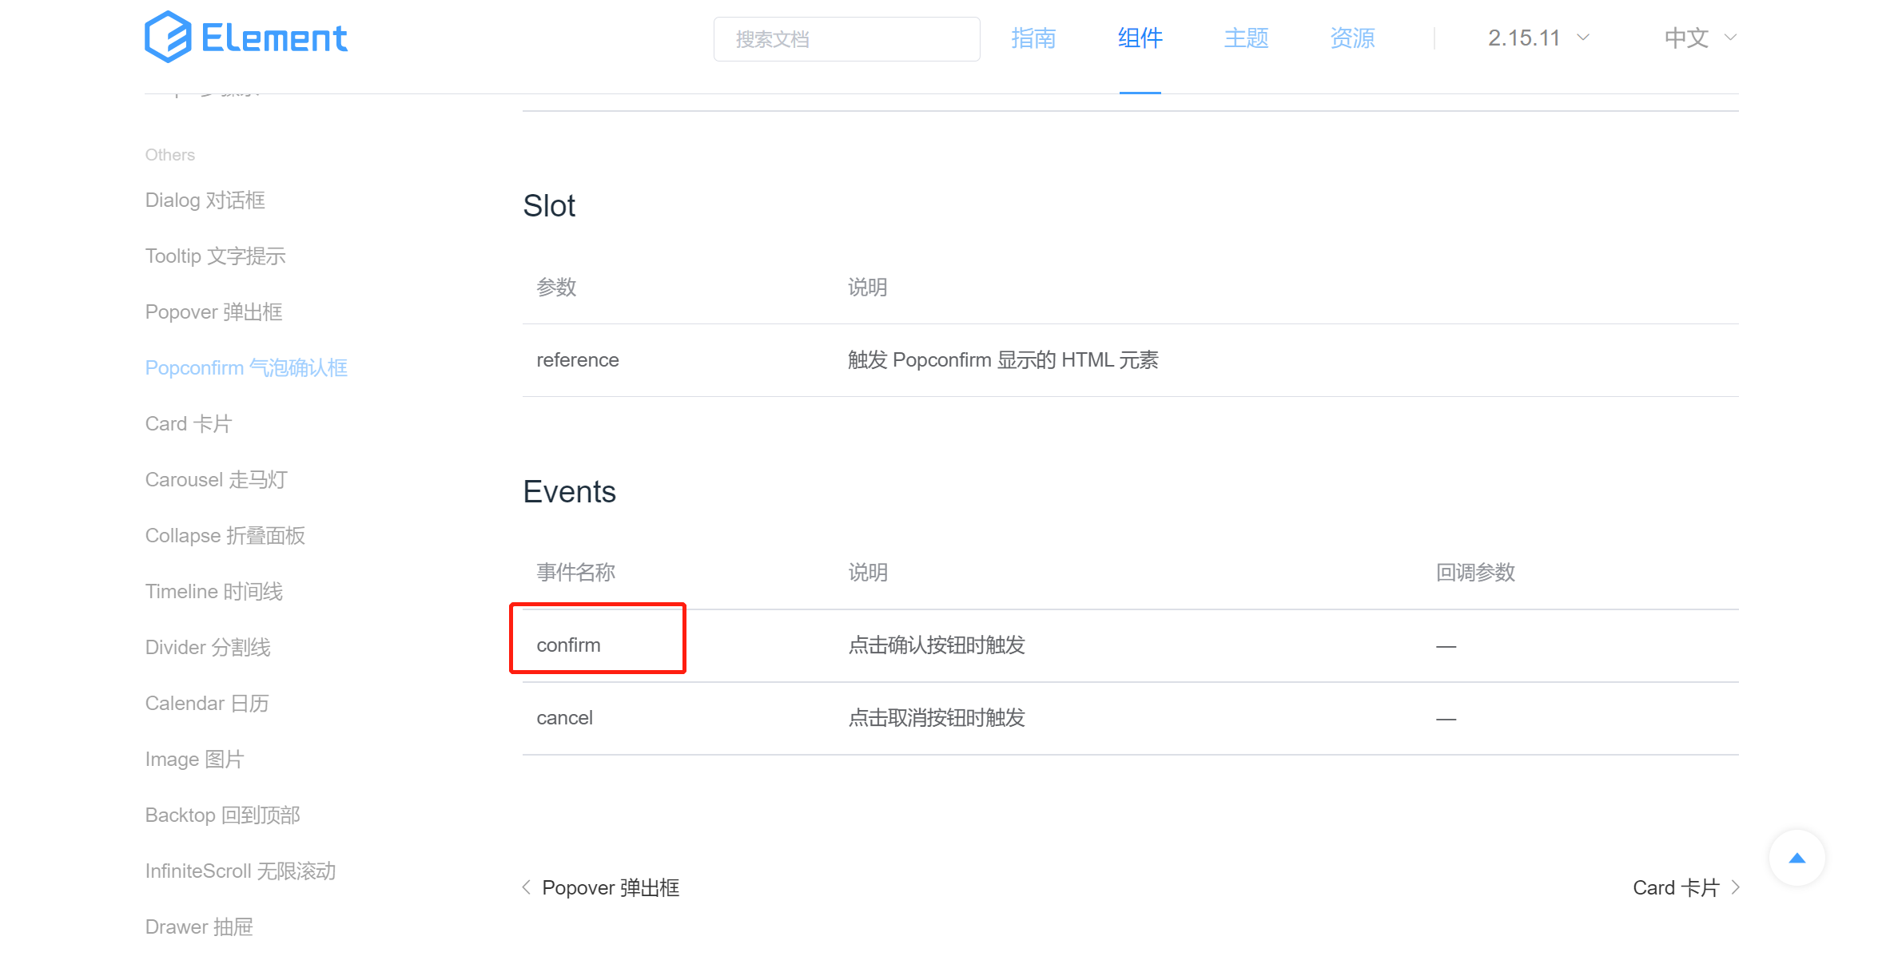
Task: Open Backtop 回到顶部 in sidebar
Action: (222, 815)
